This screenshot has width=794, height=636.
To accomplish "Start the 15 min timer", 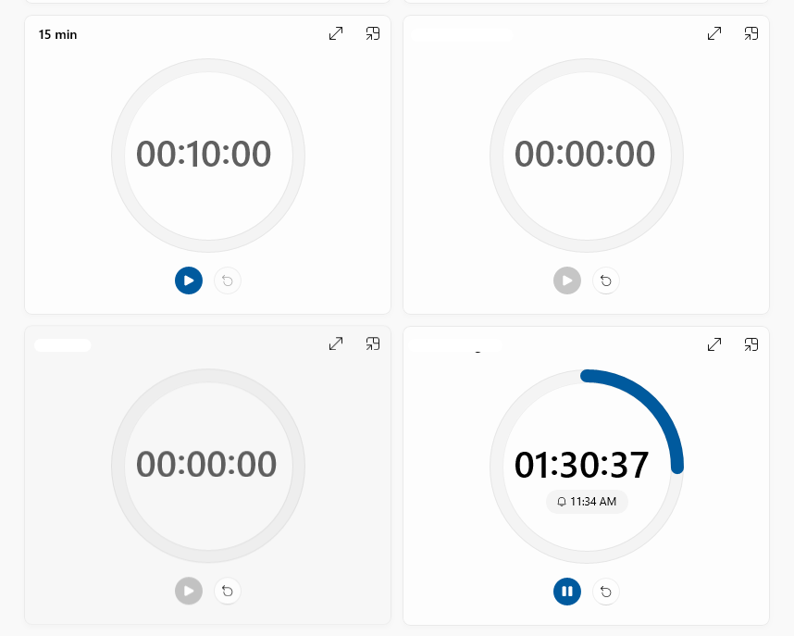I will 189,281.
